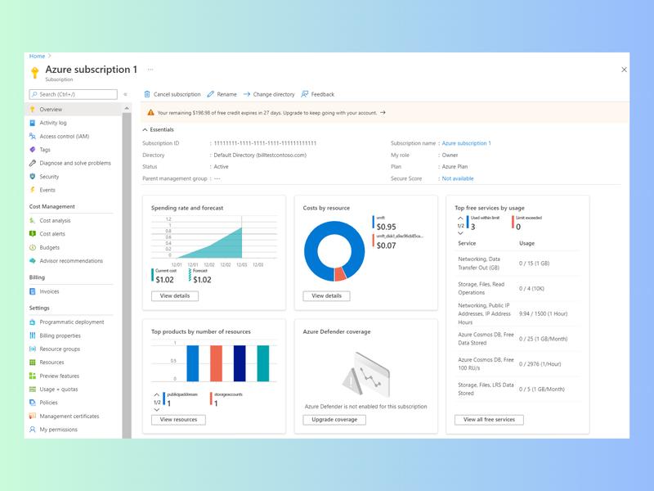Go to next page in free services legend
Viewport: 654px width, 491px height.
(460, 233)
